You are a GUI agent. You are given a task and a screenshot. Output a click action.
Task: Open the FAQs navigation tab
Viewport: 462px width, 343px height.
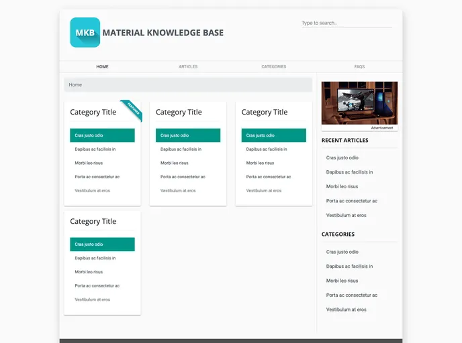tap(359, 67)
